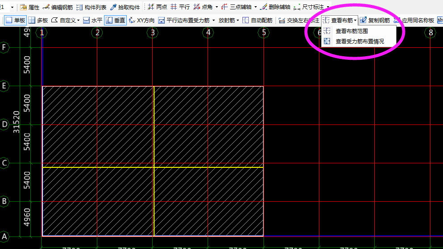Open the dropdown next to 点角
Screen dimensions: 443x249
click(217, 7)
